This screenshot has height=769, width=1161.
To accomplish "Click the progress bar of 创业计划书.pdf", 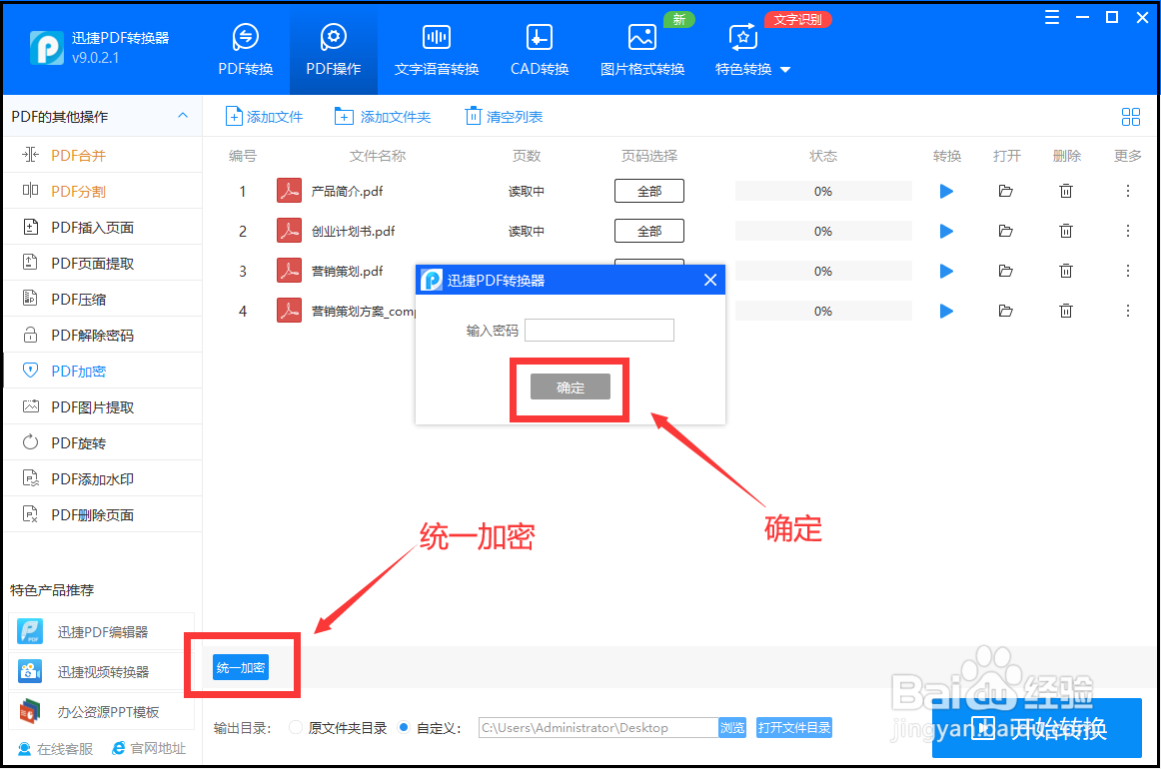I will 823,231.
